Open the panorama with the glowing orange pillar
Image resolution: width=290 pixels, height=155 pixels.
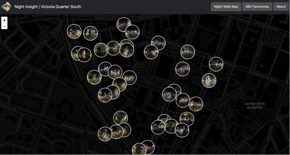84,55
